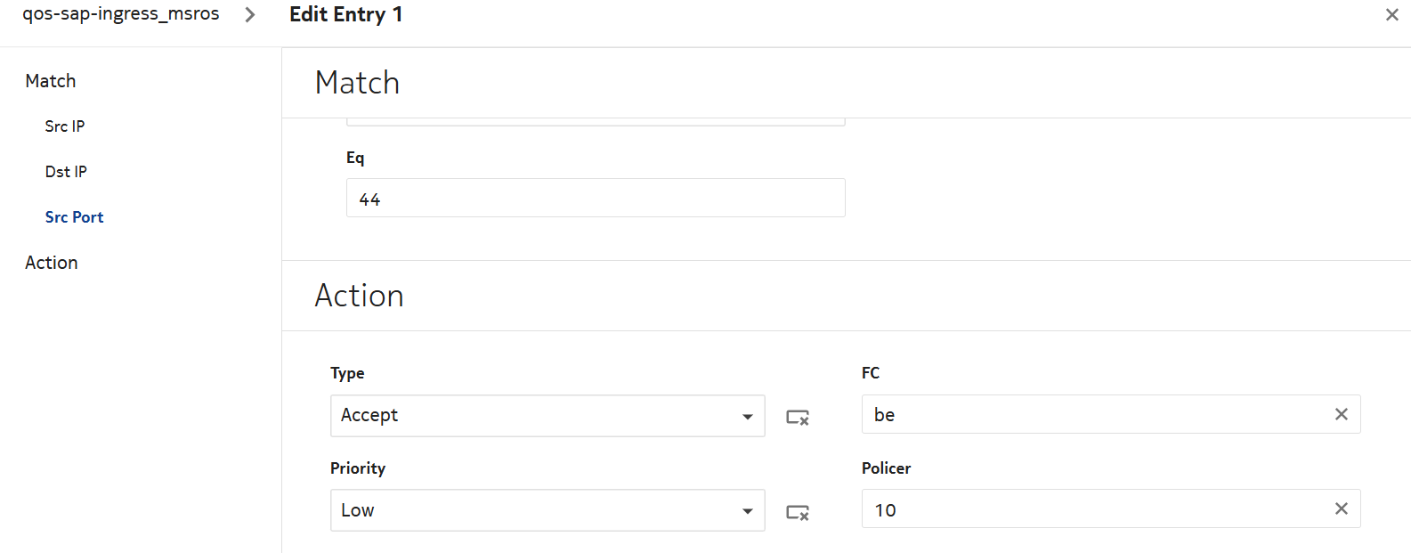Reset the Priority field icon
The image size is (1411, 553).
[797, 512]
